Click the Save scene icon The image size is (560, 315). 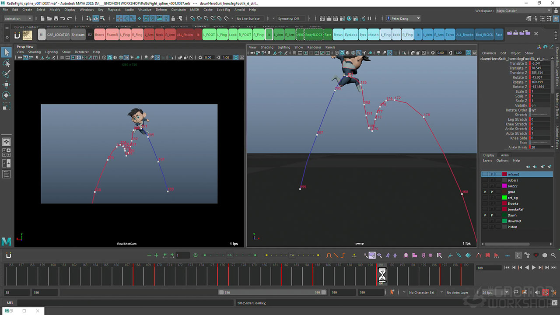56,18
